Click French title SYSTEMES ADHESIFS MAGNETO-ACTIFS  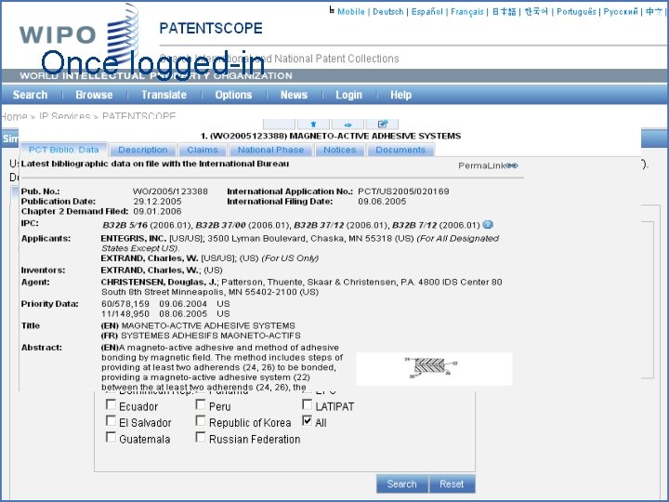click(211, 336)
